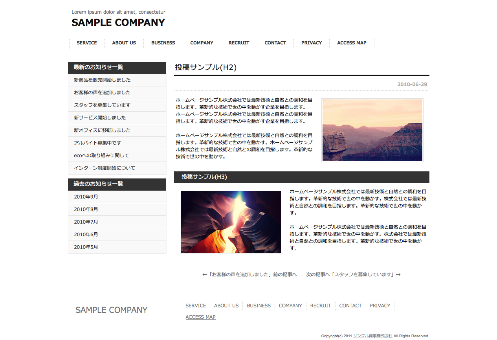Viewport: 497px width, 340px height.
Task: Click サンプル商事株式会社 copyright link
Action: click(x=372, y=336)
